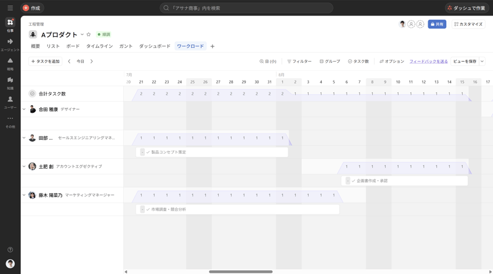The height and width of the screenshot is (274, 493).
Task: Click the ビューを保存 button
Action: (x=465, y=62)
